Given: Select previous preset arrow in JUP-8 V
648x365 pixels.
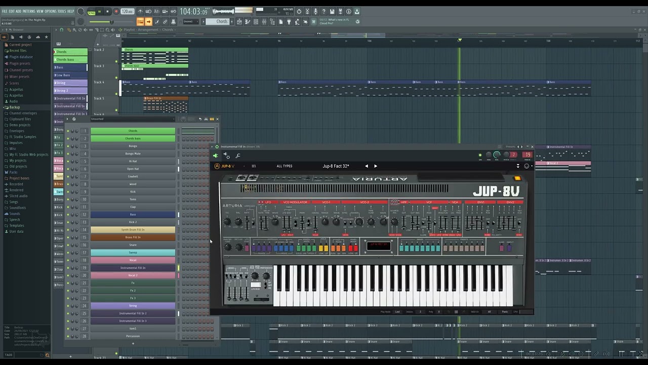Looking at the screenshot, I should point(367,166).
